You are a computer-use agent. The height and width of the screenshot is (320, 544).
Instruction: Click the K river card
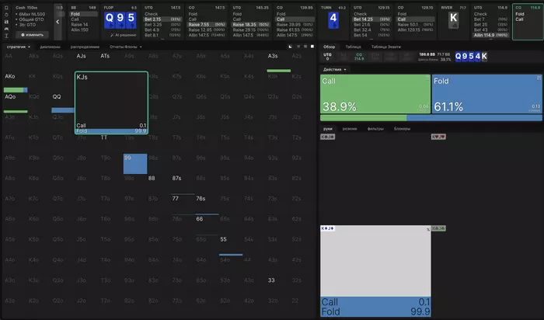(453, 20)
